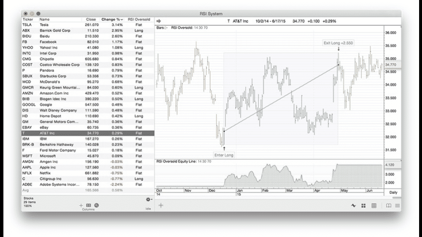Click the Stocks 29 items status text

point(30,202)
